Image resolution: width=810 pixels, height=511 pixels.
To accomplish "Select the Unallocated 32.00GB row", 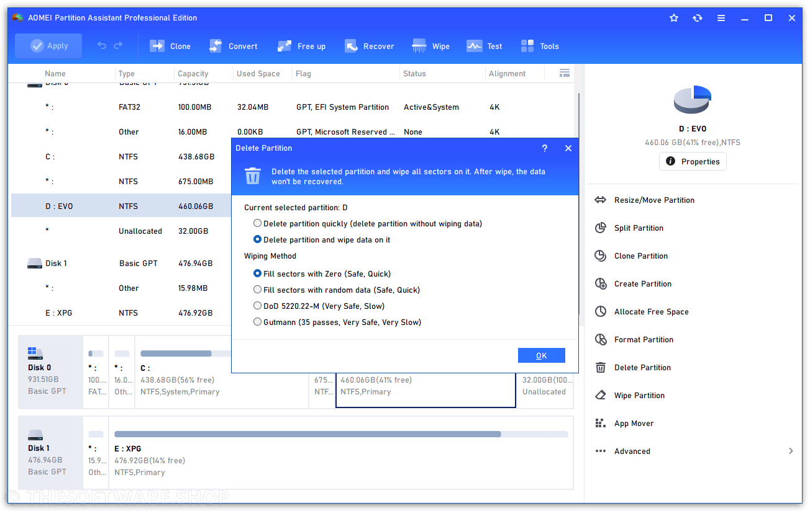I will 121,231.
